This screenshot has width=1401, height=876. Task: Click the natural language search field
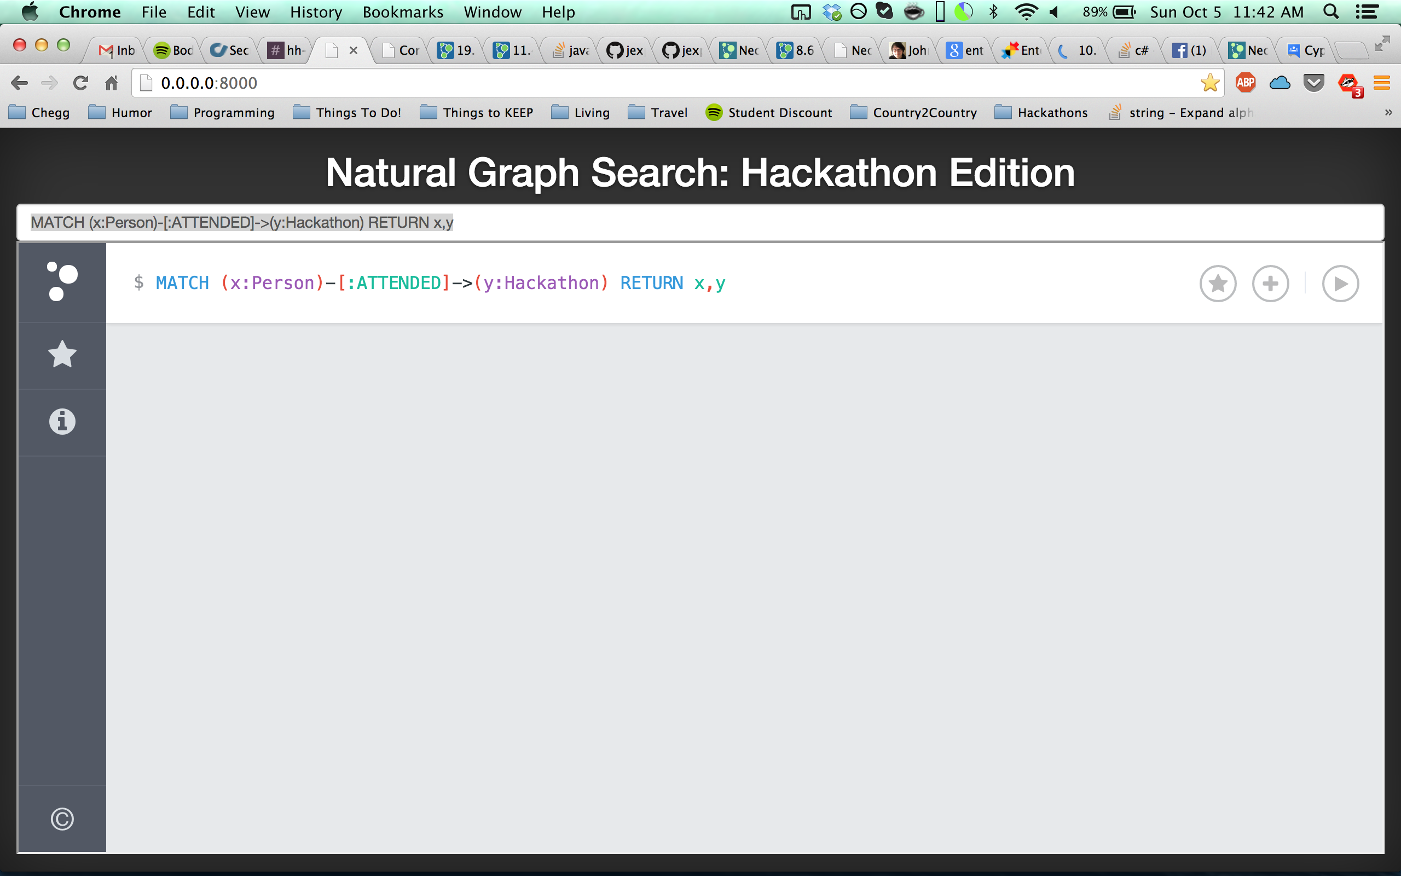point(699,222)
